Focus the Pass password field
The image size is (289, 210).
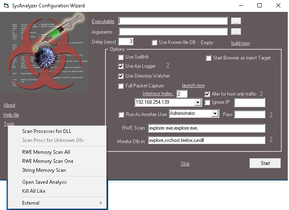[250, 114]
